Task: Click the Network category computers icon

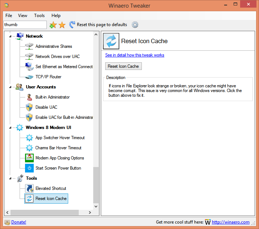Action: click(20, 36)
